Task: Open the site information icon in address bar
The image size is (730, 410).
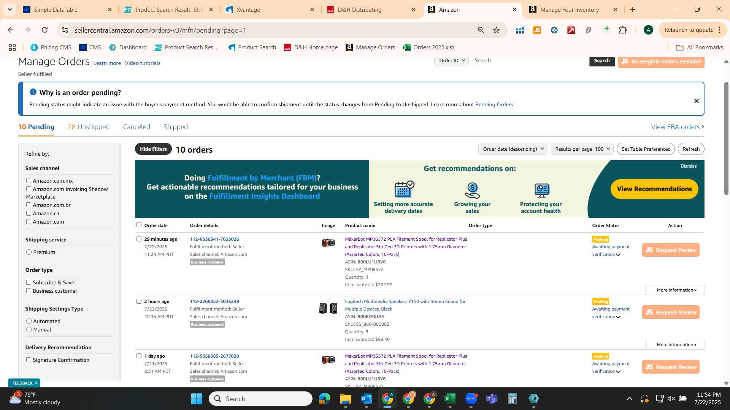Action: click(65, 30)
